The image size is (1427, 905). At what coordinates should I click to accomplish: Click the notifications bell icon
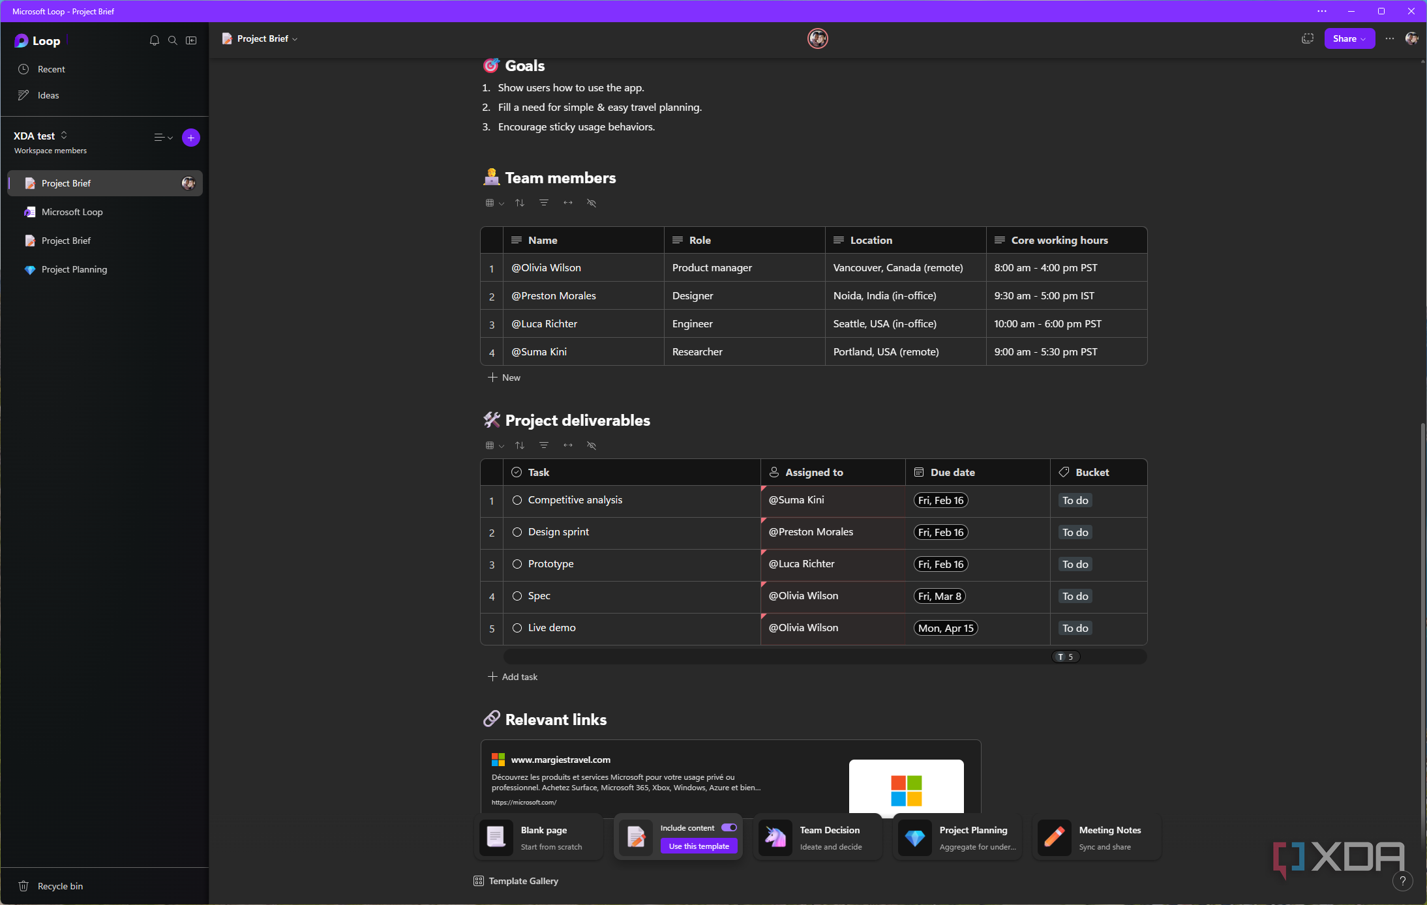pyautogui.click(x=155, y=40)
